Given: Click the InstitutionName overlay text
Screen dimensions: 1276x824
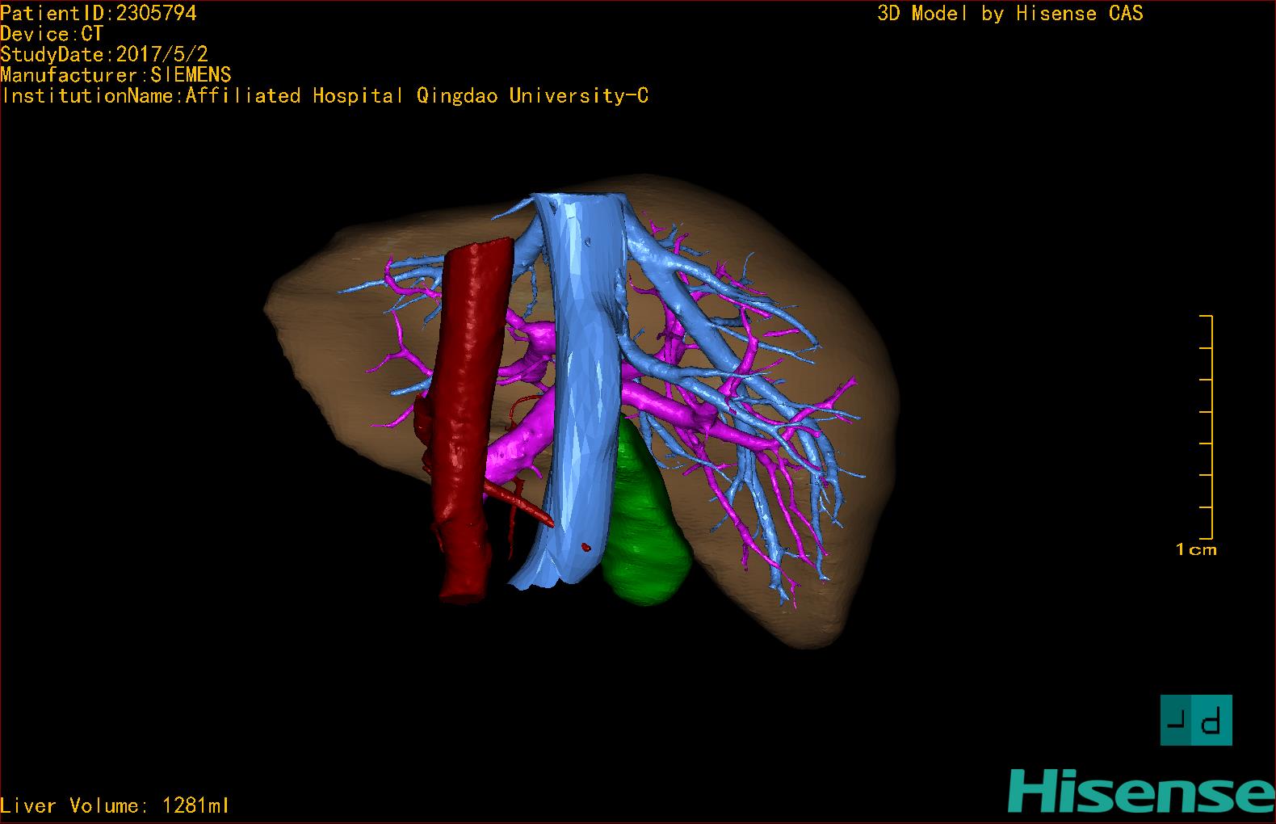Looking at the screenshot, I should point(324,96).
